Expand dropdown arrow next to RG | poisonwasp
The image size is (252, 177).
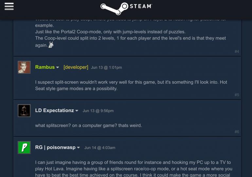pyautogui.click(x=79, y=148)
